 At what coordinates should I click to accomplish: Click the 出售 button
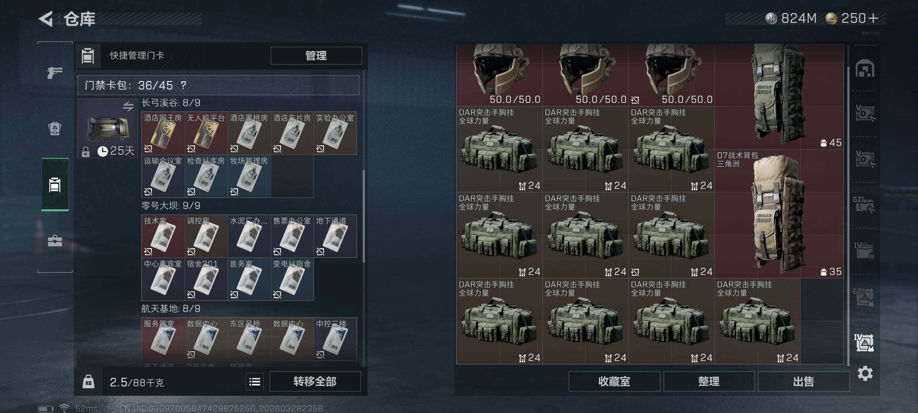click(803, 381)
